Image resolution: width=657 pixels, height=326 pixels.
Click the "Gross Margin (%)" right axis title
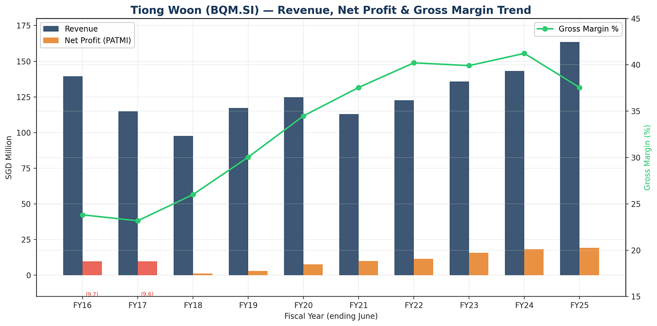pos(648,158)
